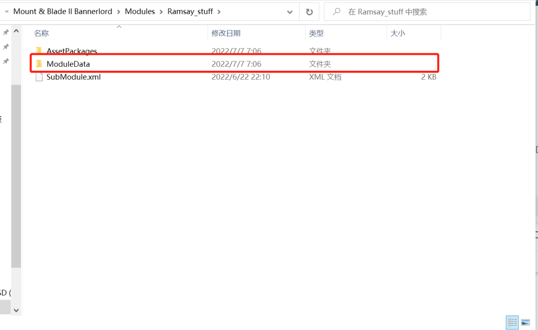Expand the Mount & Blade II Bannerlord breadcrumb chevron
Screen dimensions: 538x330
point(119,11)
